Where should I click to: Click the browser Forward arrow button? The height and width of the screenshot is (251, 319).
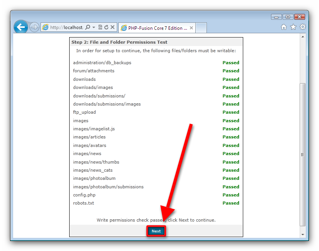[34, 27]
